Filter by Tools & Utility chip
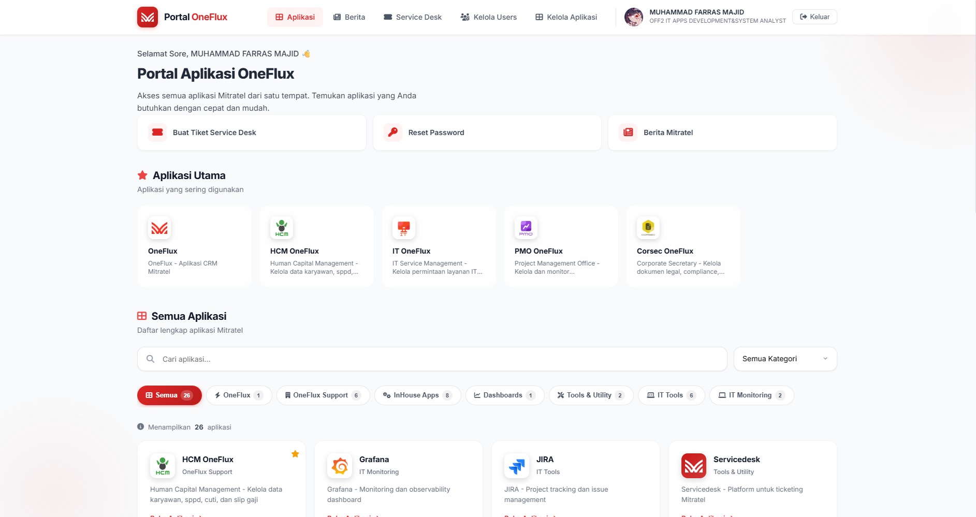The height and width of the screenshot is (517, 976). [x=591, y=395]
